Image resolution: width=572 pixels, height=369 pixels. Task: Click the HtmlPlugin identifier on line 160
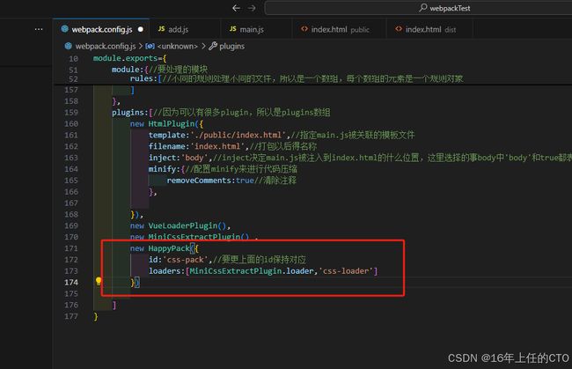coord(171,124)
